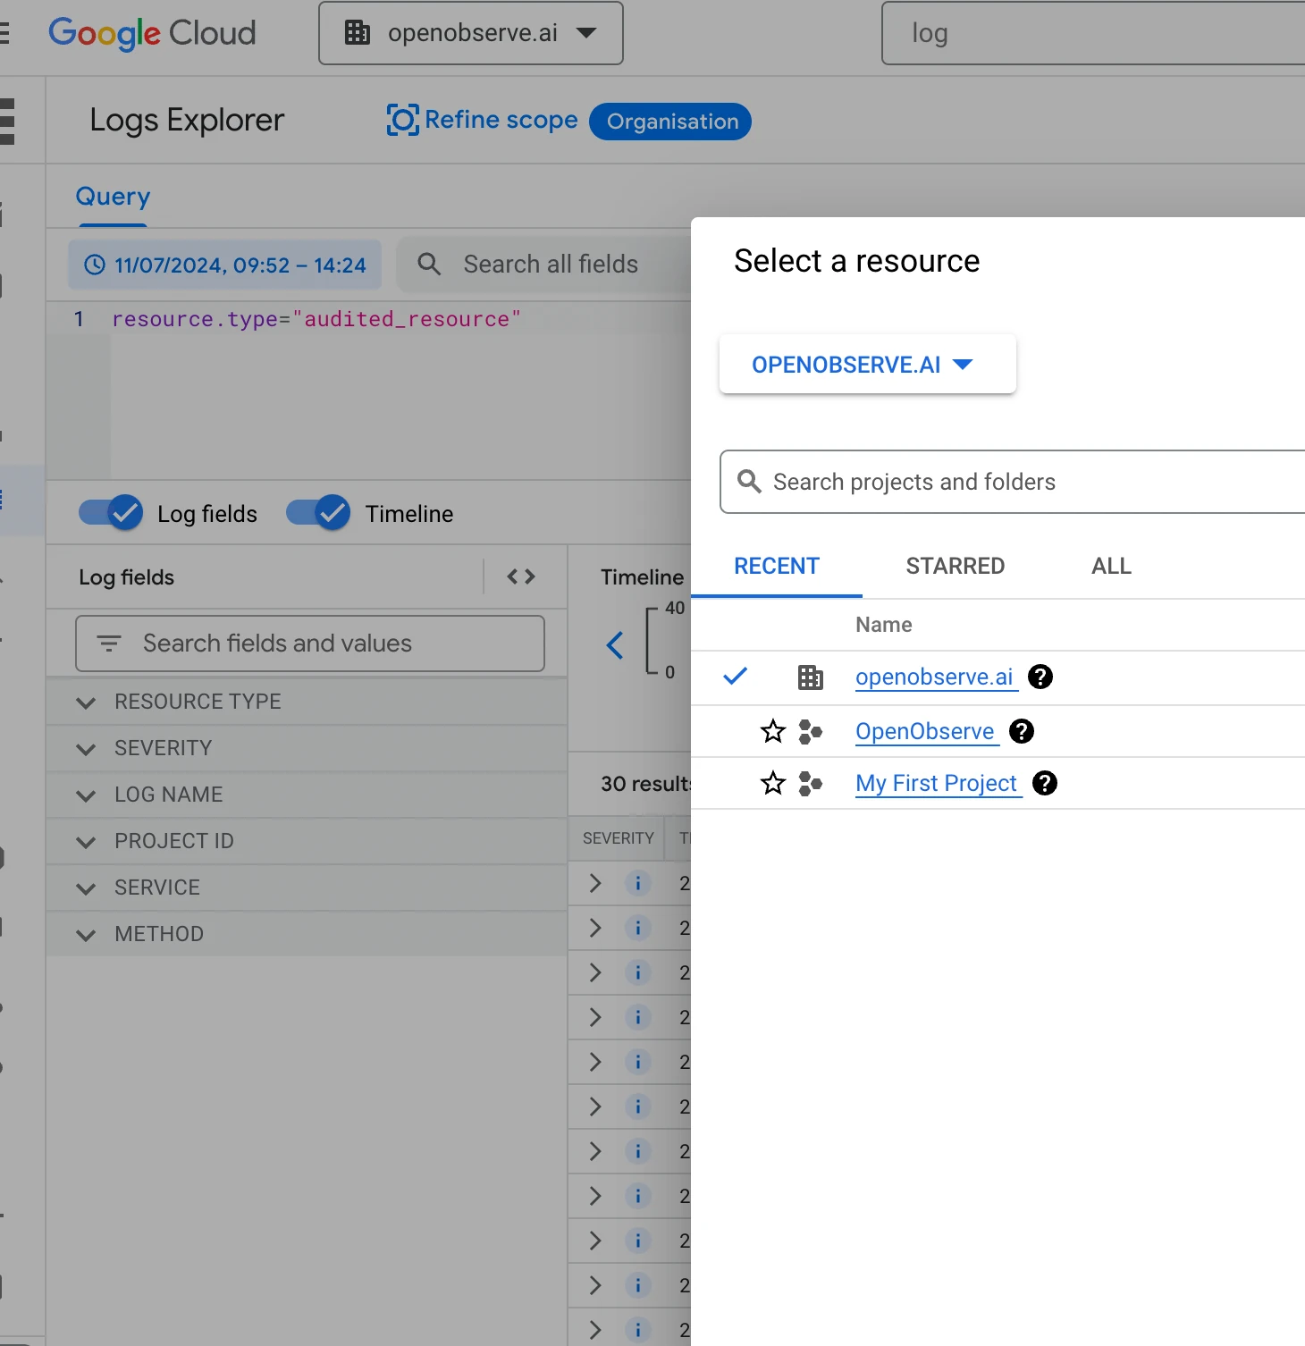Expand the PROJECT ID section

coord(307,841)
